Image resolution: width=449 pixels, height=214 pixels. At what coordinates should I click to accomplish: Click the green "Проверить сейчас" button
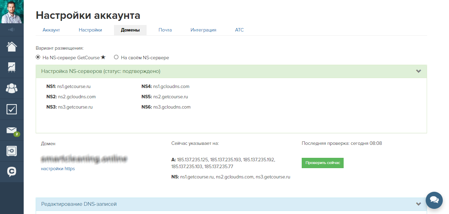[x=323, y=163]
